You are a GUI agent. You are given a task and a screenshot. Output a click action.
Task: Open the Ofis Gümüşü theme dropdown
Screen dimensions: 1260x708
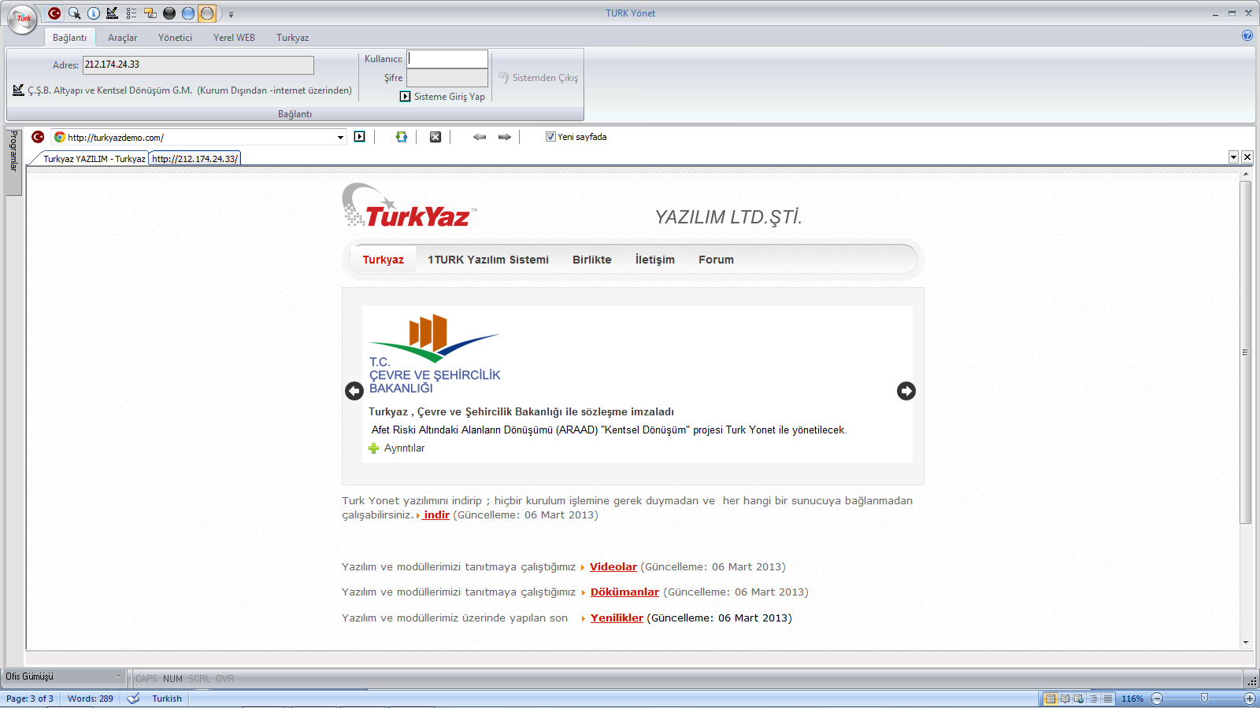[x=64, y=677]
